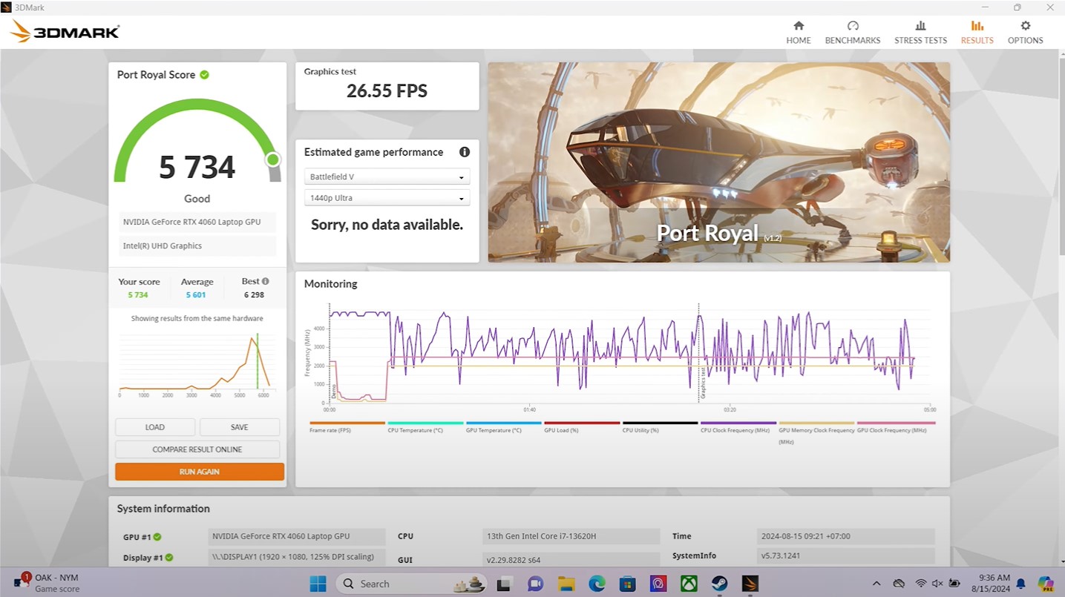Click the 3DMARK logo in header

point(65,32)
